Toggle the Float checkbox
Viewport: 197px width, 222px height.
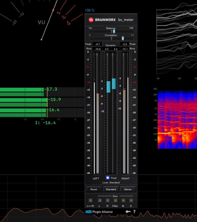coord(108,178)
